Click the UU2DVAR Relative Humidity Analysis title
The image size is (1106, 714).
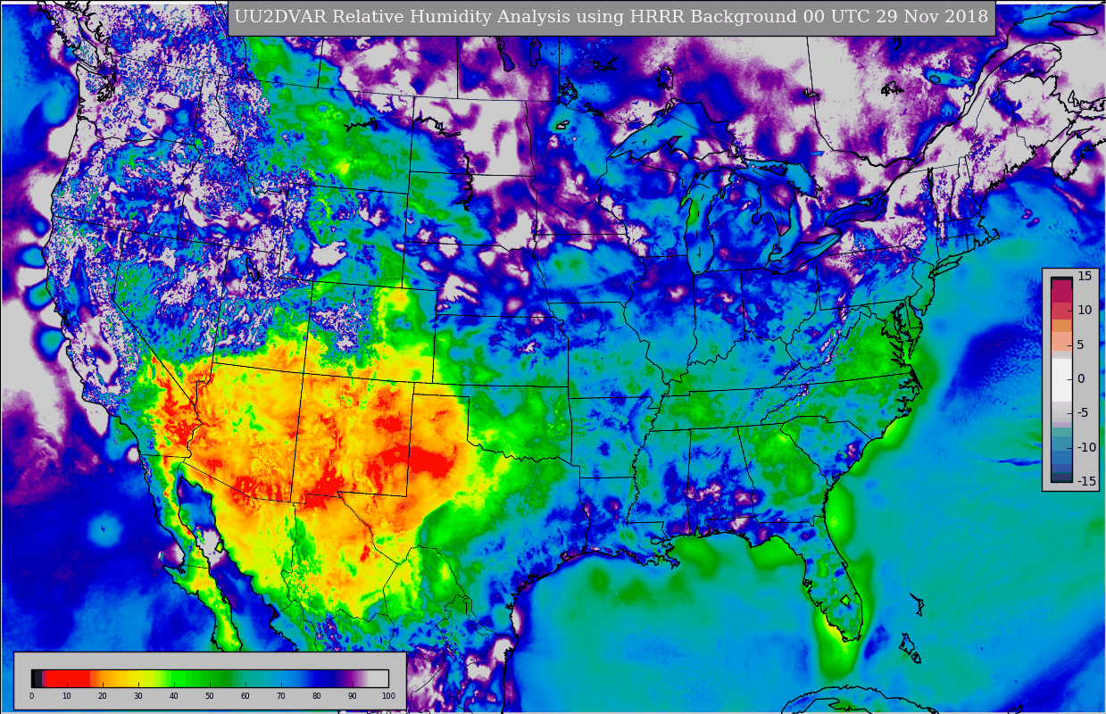coord(611,17)
